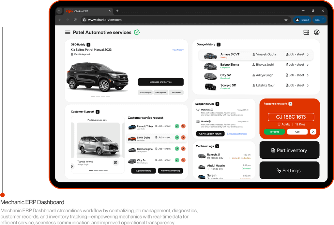Click the Error browser menu button

(x=319, y=20)
